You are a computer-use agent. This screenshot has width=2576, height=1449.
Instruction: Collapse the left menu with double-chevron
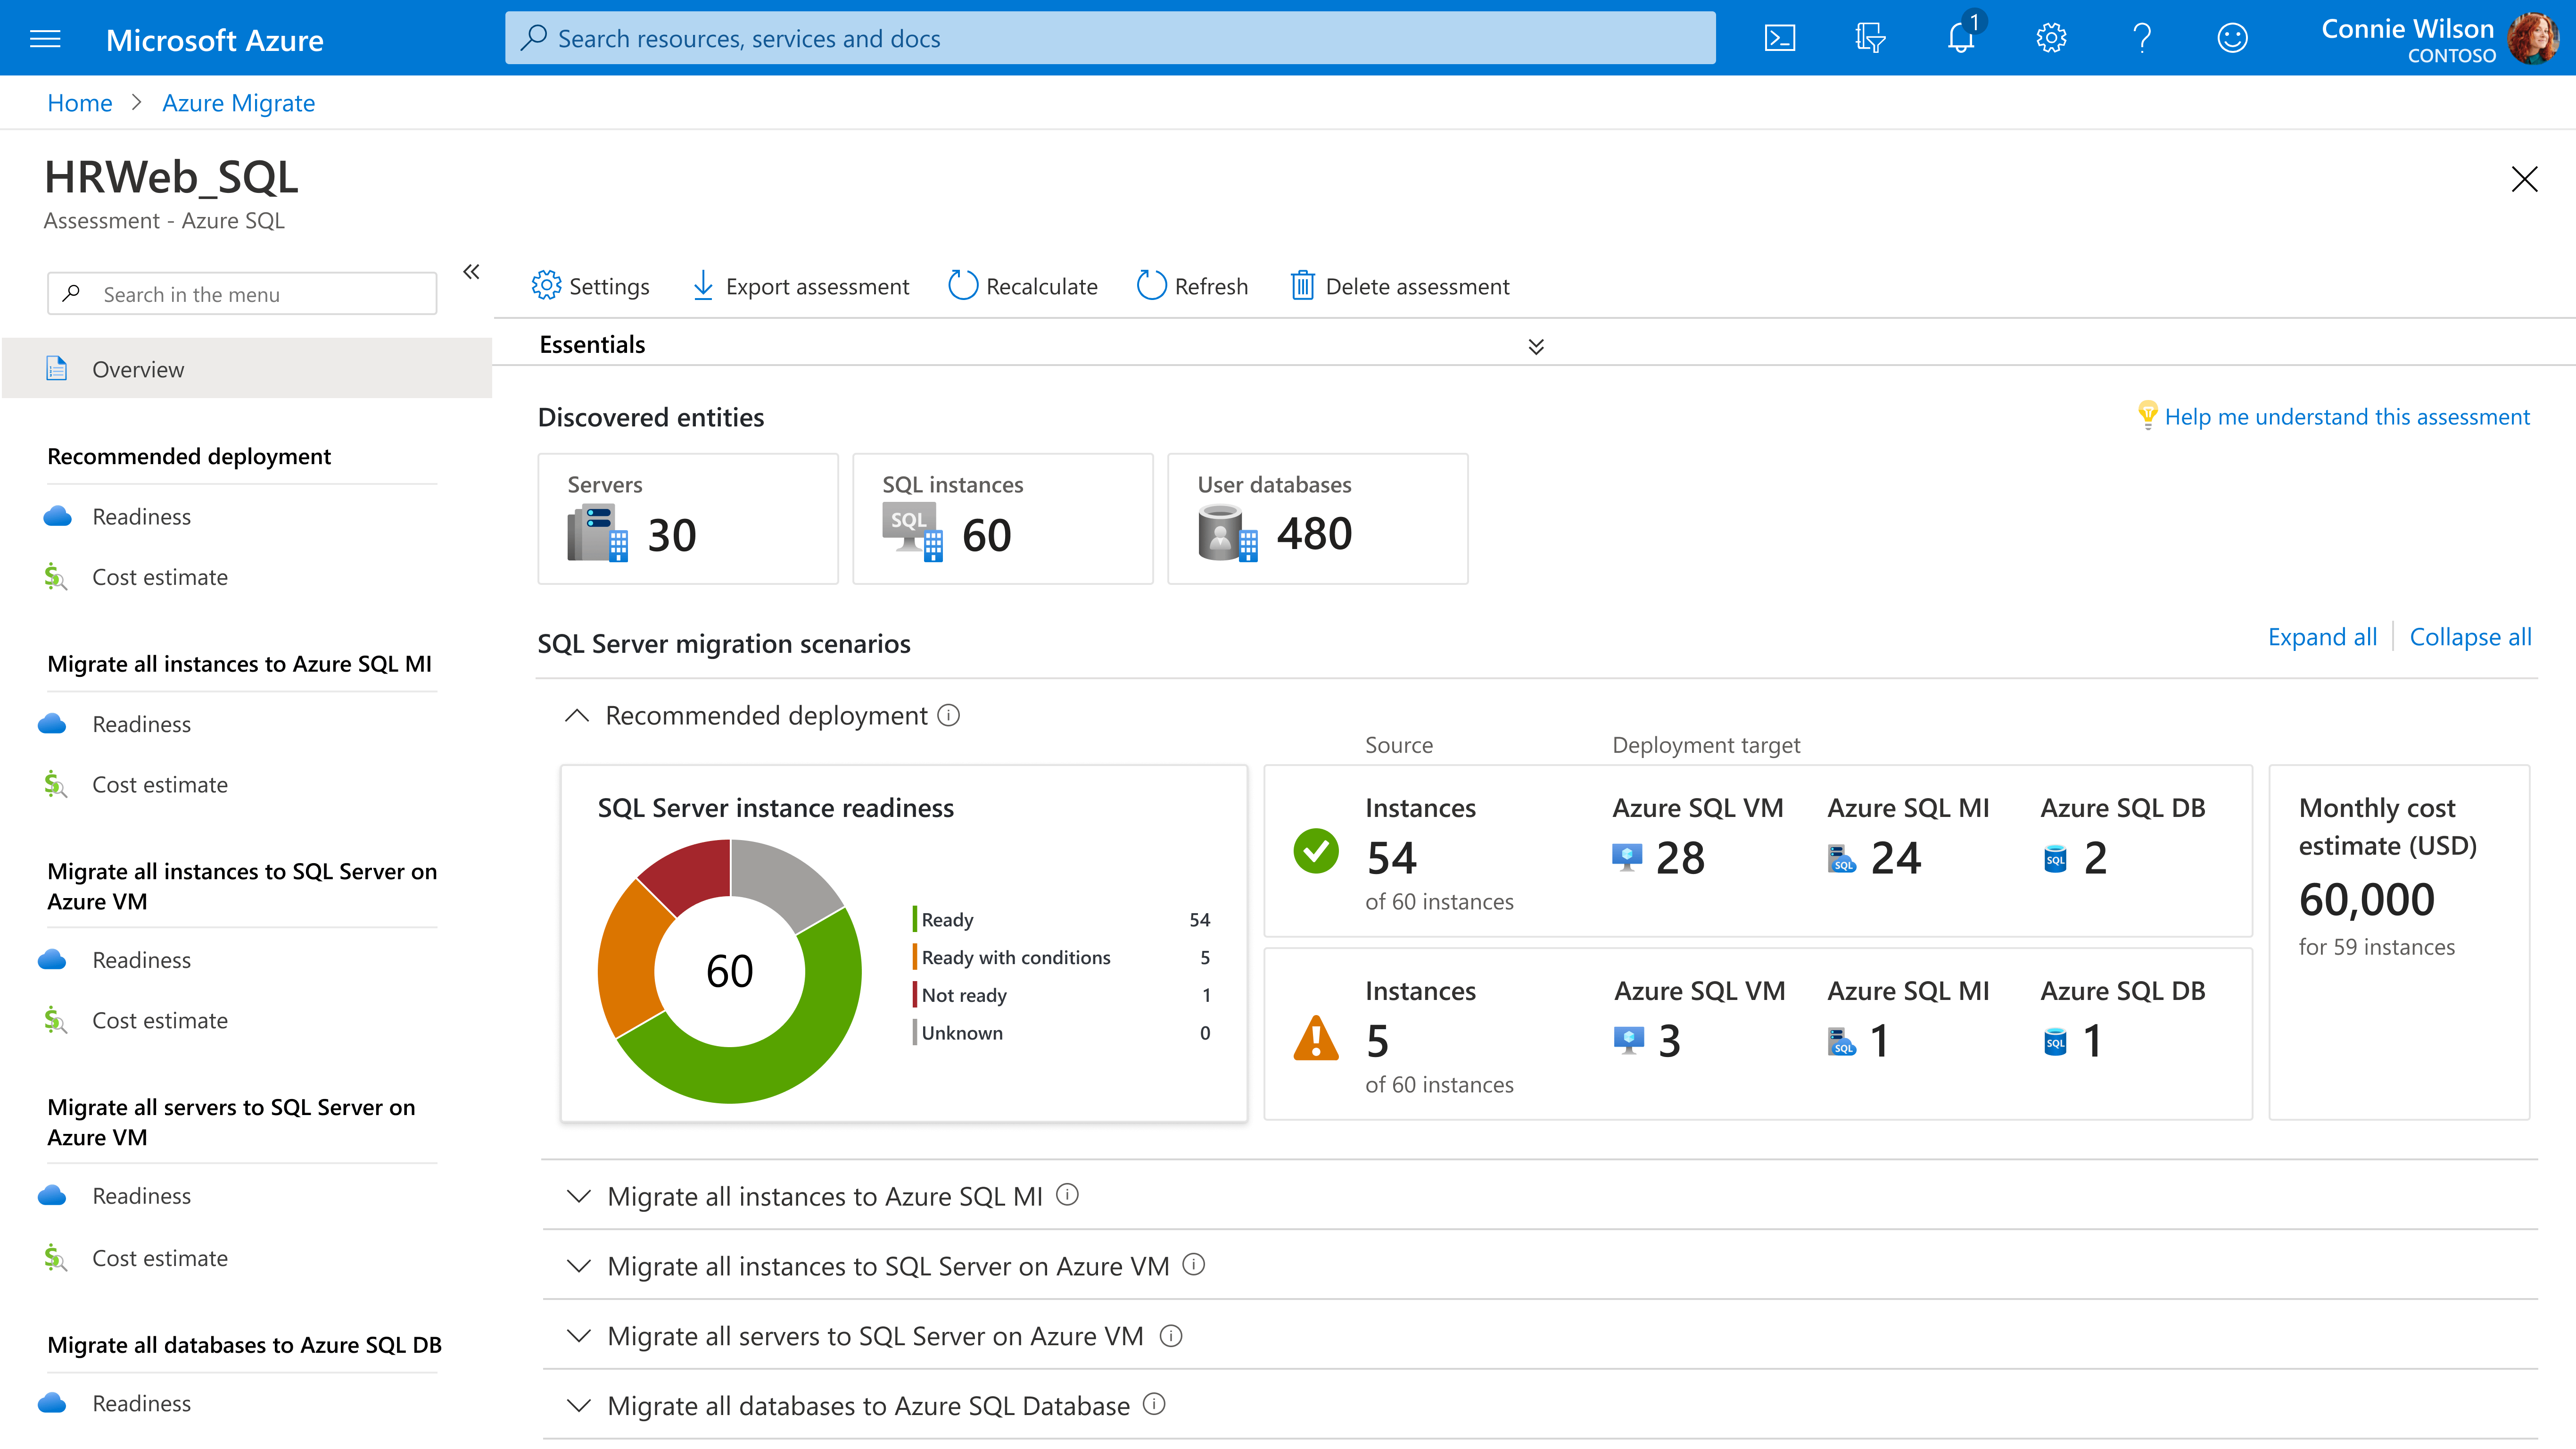point(471,272)
